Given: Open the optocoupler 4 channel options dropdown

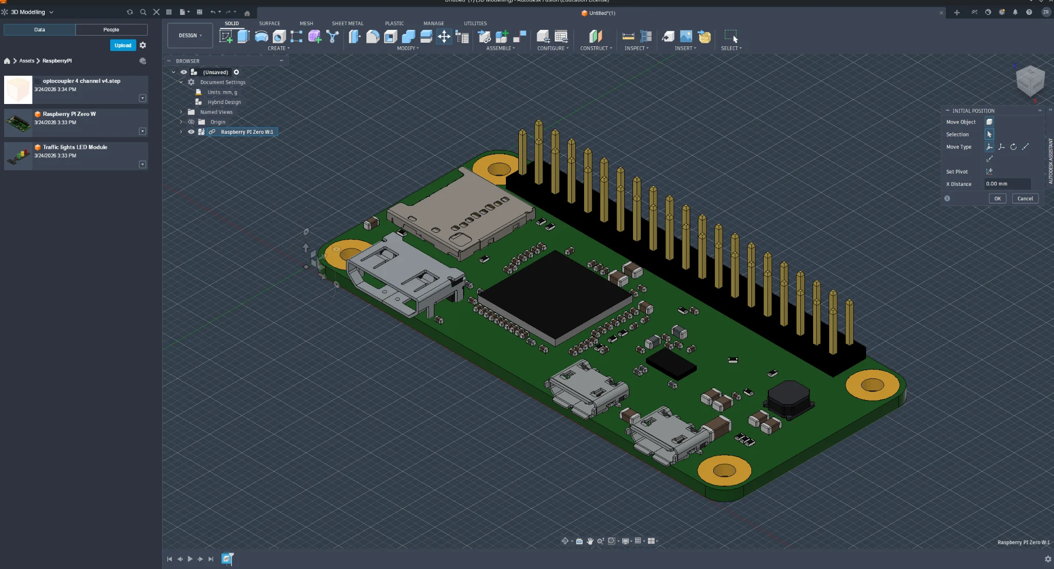Looking at the screenshot, I should tap(143, 98).
